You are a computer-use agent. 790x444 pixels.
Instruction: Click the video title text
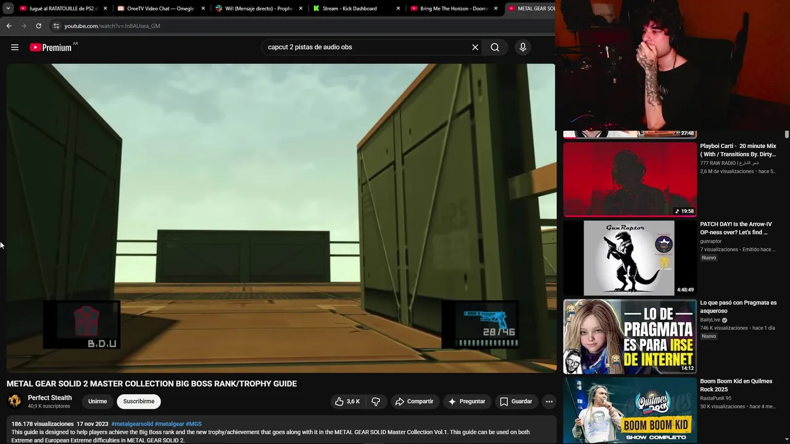tap(152, 384)
